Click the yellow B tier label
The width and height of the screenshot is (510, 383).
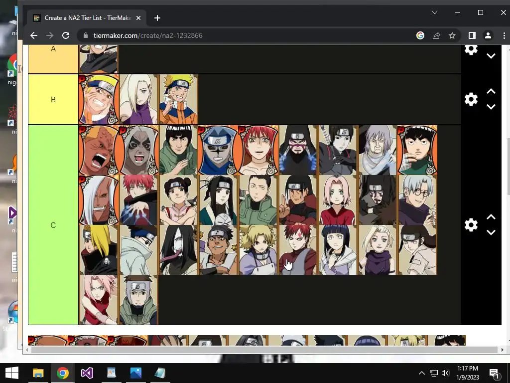(53, 99)
